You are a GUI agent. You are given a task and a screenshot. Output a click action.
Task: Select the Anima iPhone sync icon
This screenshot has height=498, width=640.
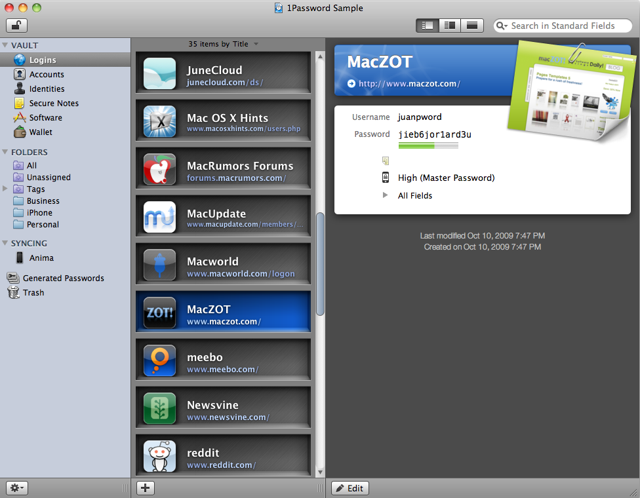(x=20, y=258)
